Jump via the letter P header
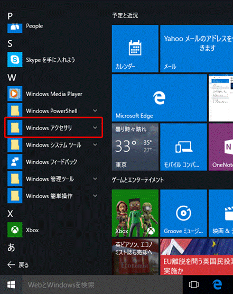This screenshot has height=294, width=233. 10,16
